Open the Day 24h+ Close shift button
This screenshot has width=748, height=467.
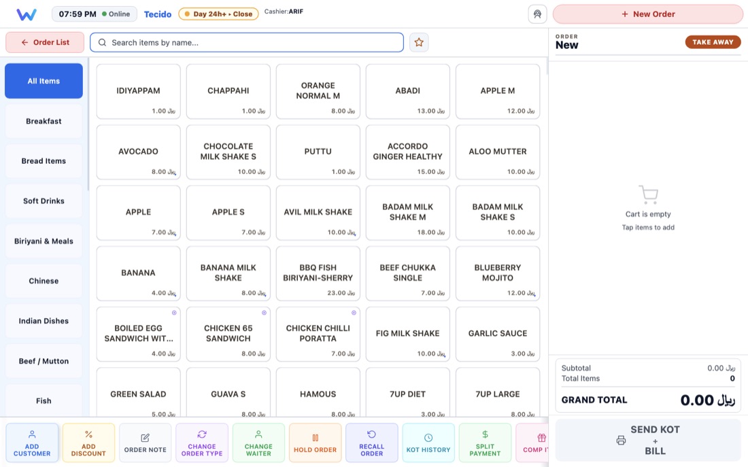(x=218, y=14)
